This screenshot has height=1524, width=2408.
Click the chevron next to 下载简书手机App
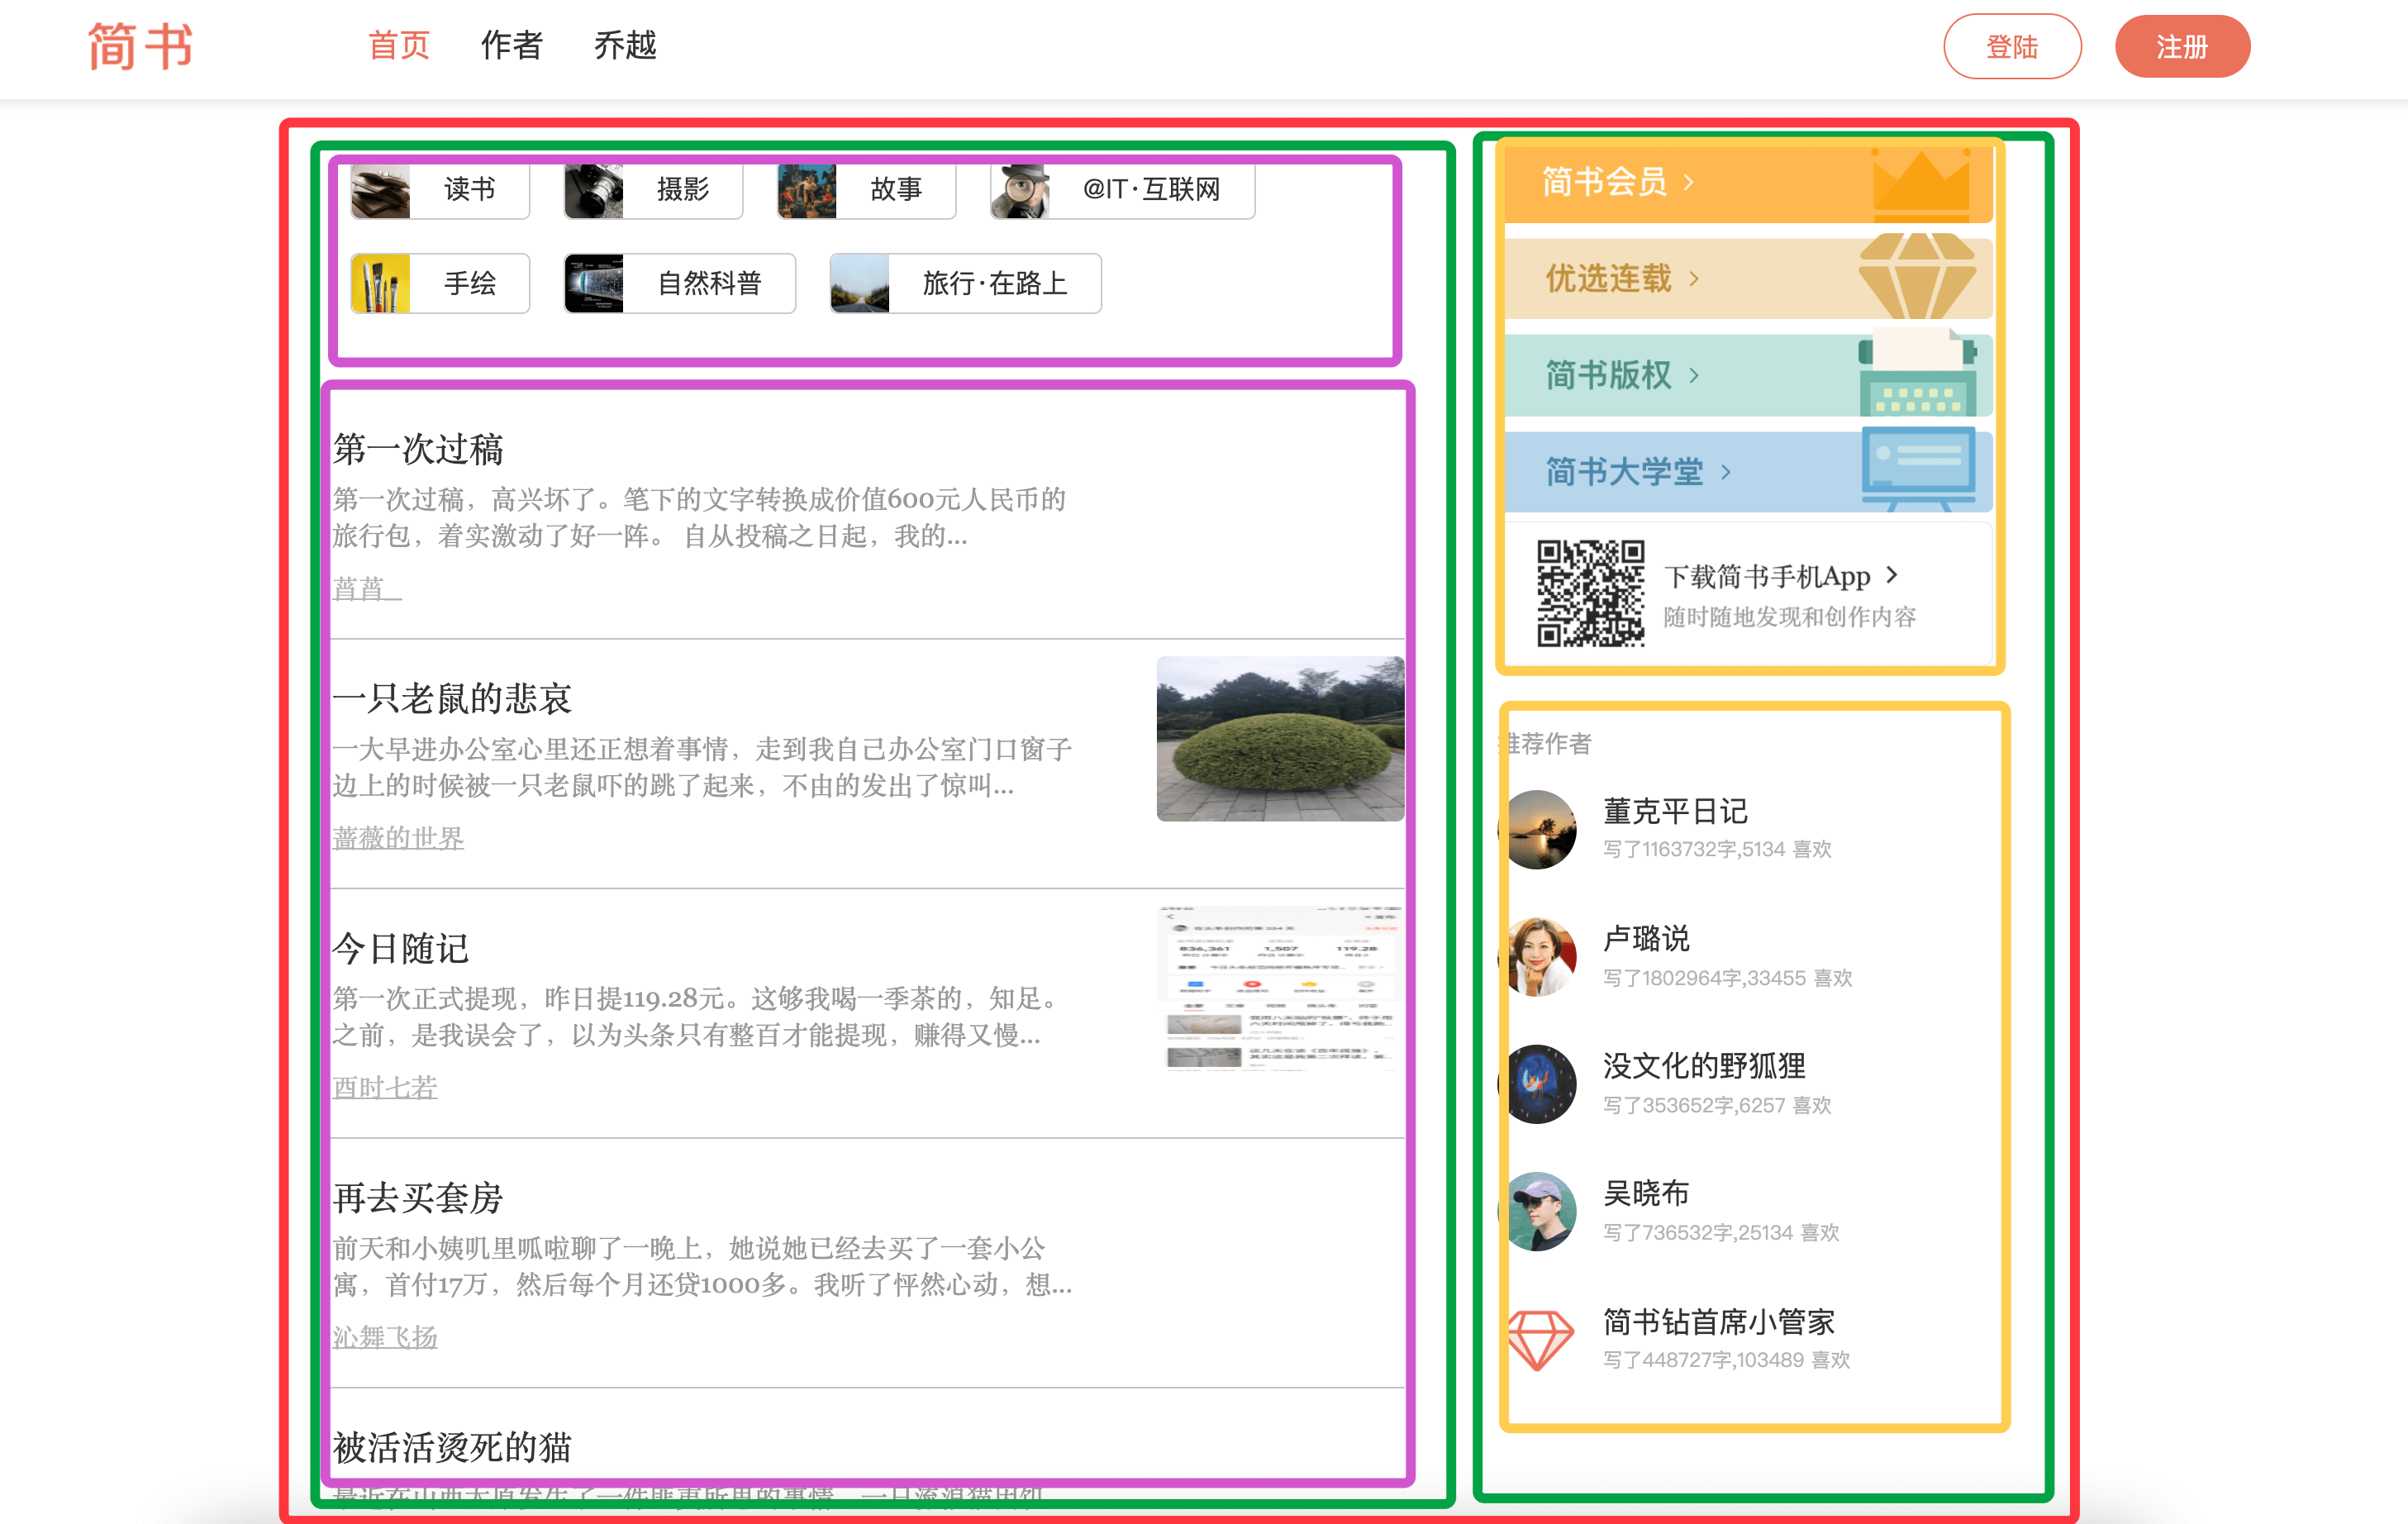1891,575
